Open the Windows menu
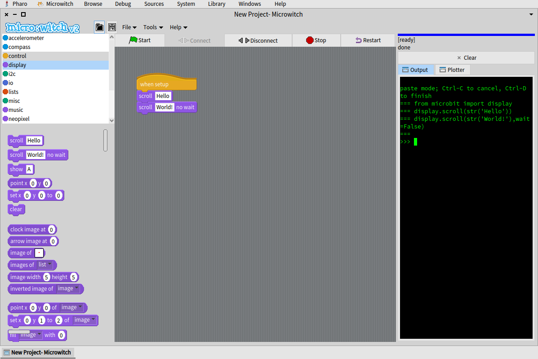The width and height of the screenshot is (538, 359). coord(249,4)
